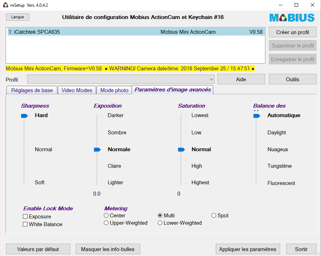
Task: Click the Exposition slider handle
Action: pyautogui.click(x=97, y=150)
